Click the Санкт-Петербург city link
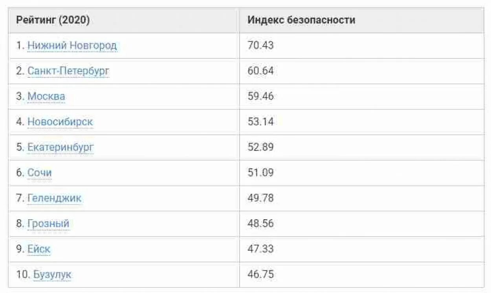 [68, 71]
